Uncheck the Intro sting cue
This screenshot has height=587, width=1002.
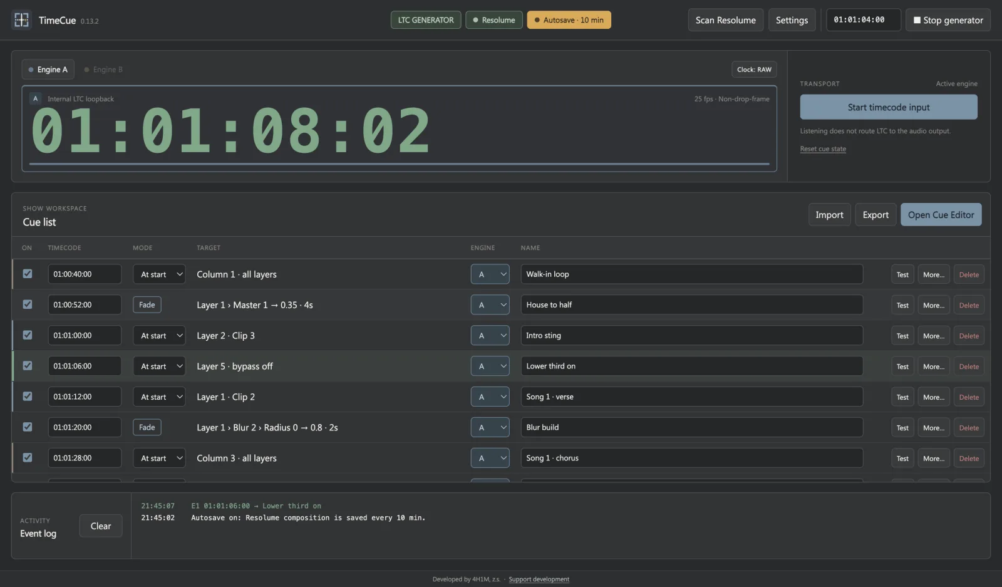pos(28,335)
